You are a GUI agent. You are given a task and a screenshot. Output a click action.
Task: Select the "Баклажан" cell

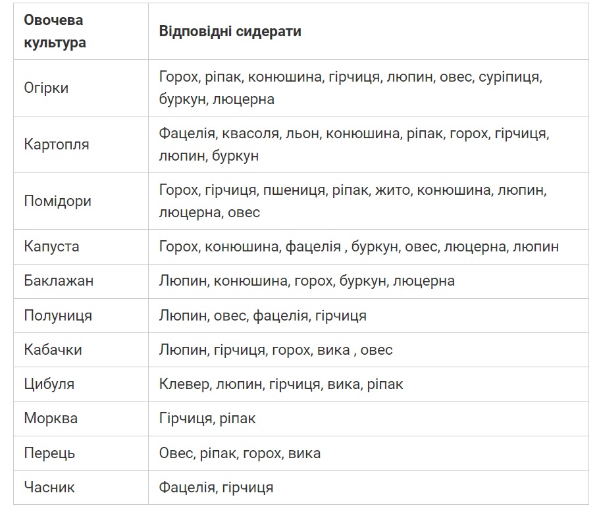point(59,281)
